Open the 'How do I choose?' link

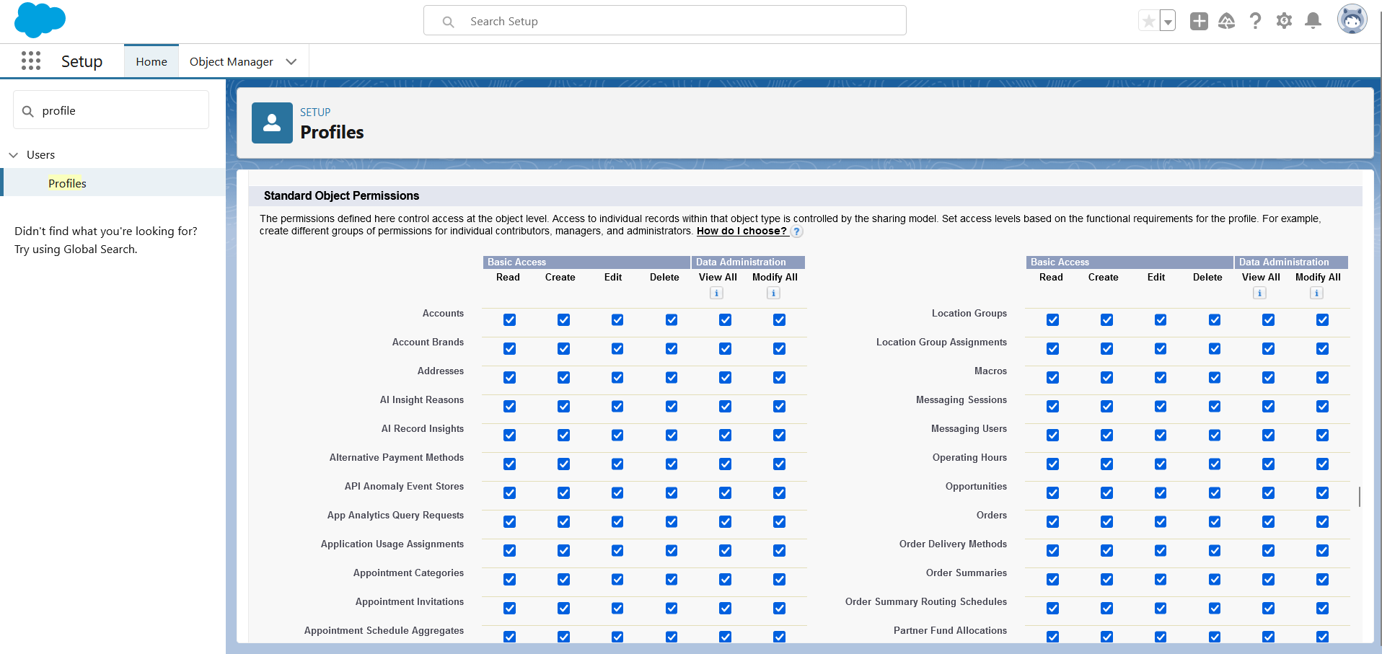click(741, 231)
